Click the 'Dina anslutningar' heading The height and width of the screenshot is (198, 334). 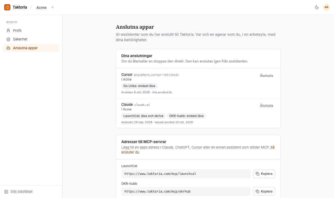(137, 56)
